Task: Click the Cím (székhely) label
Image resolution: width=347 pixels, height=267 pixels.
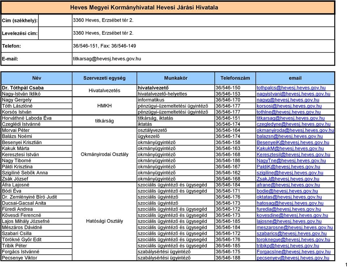Action: point(20,21)
